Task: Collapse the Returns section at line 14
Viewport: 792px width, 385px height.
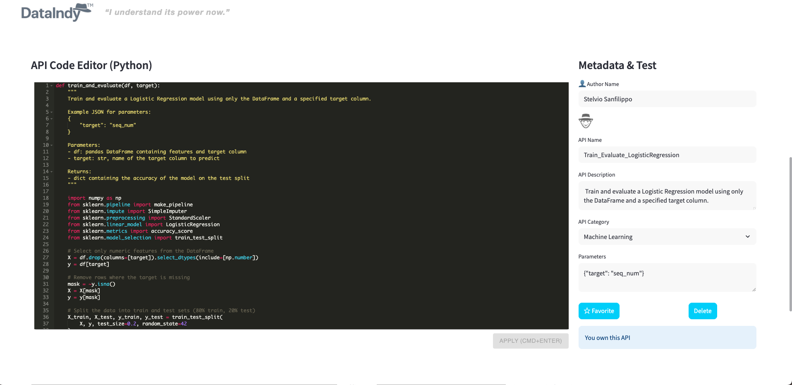Action: (x=52, y=172)
